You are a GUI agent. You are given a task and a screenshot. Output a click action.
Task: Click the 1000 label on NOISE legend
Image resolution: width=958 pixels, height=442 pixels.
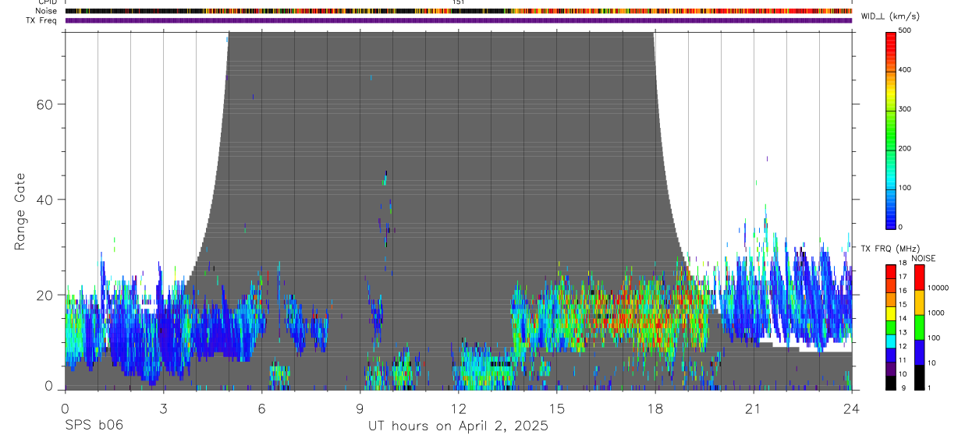936,313
